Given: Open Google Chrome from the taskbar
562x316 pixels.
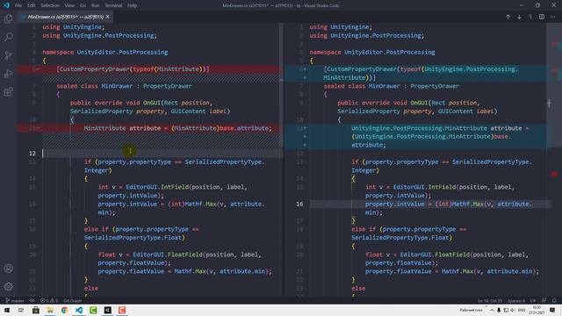Looking at the screenshot, I should (64, 310).
